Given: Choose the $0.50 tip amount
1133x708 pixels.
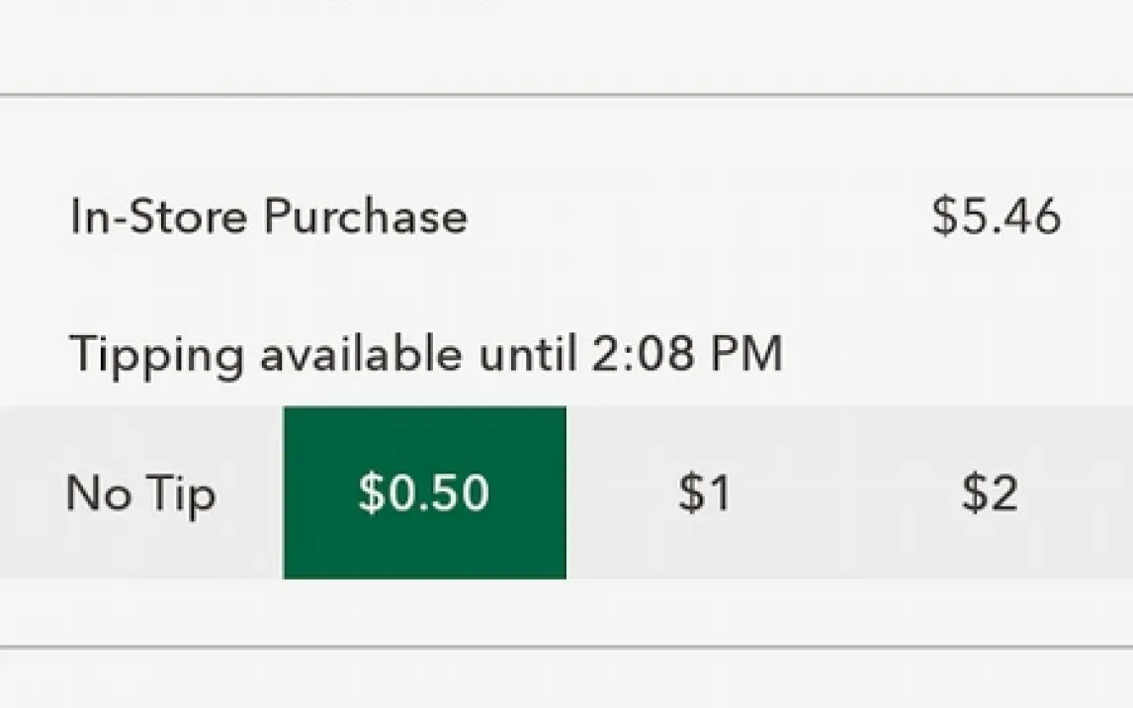Looking at the screenshot, I should [424, 492].
